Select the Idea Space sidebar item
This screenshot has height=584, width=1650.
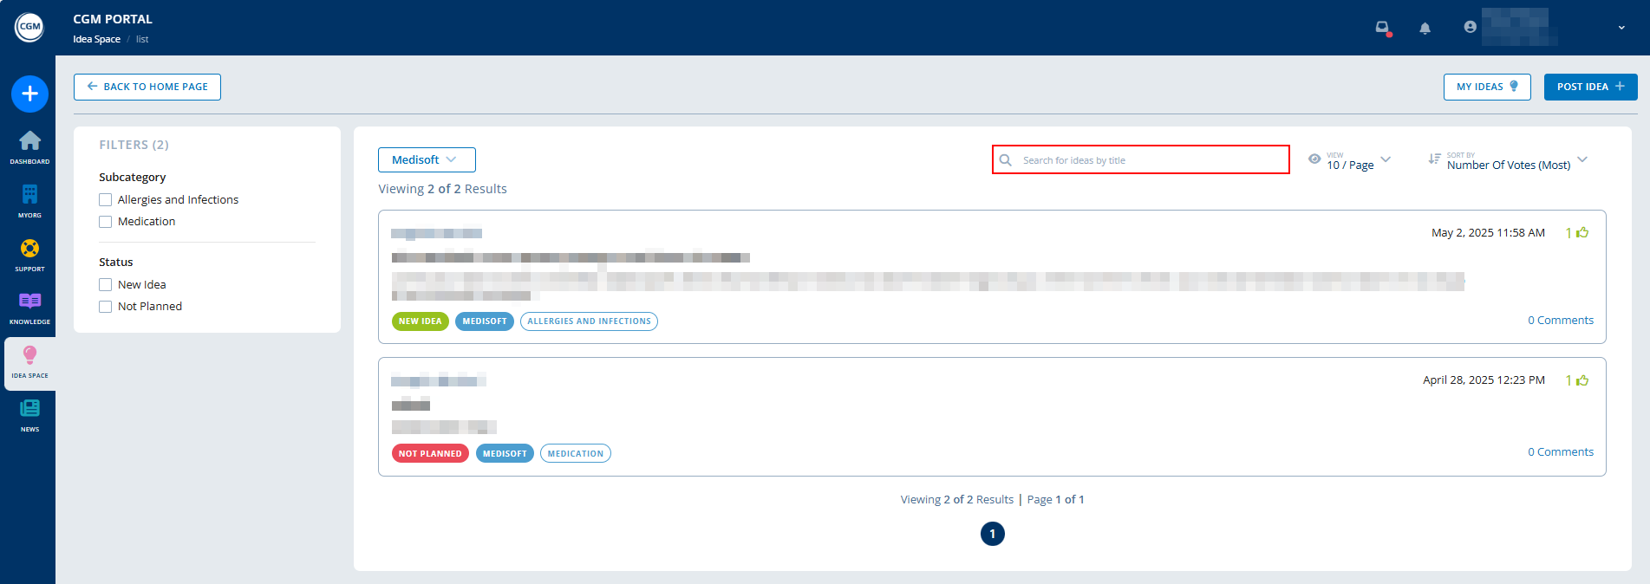tap(29, 361)
